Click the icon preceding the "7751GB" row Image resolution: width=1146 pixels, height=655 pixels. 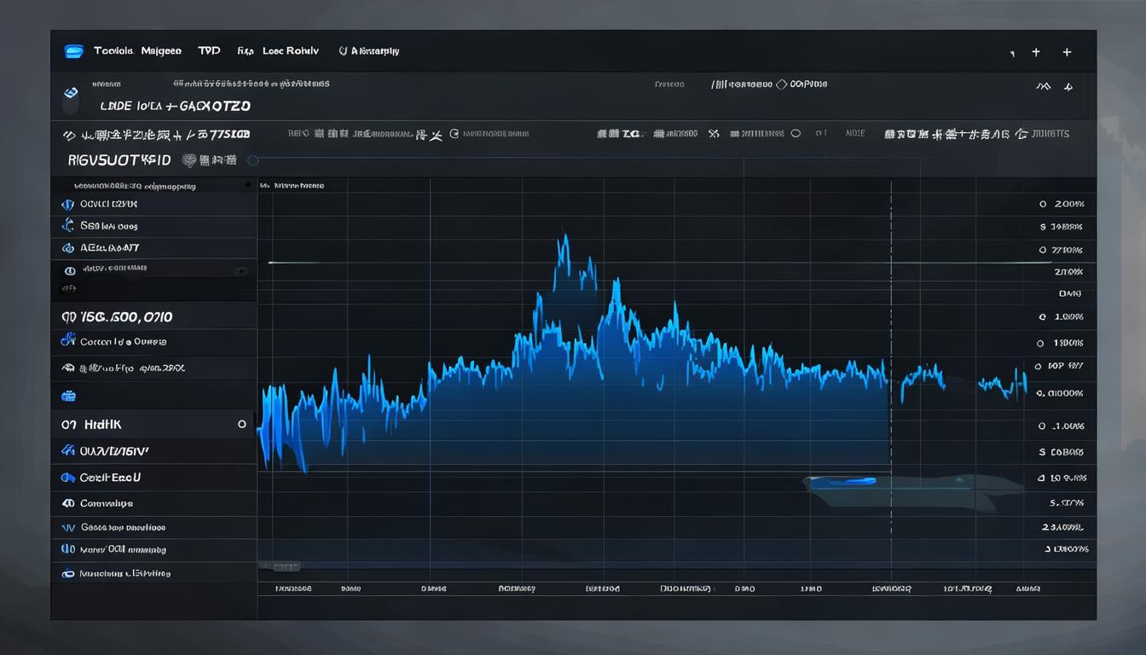70,135
